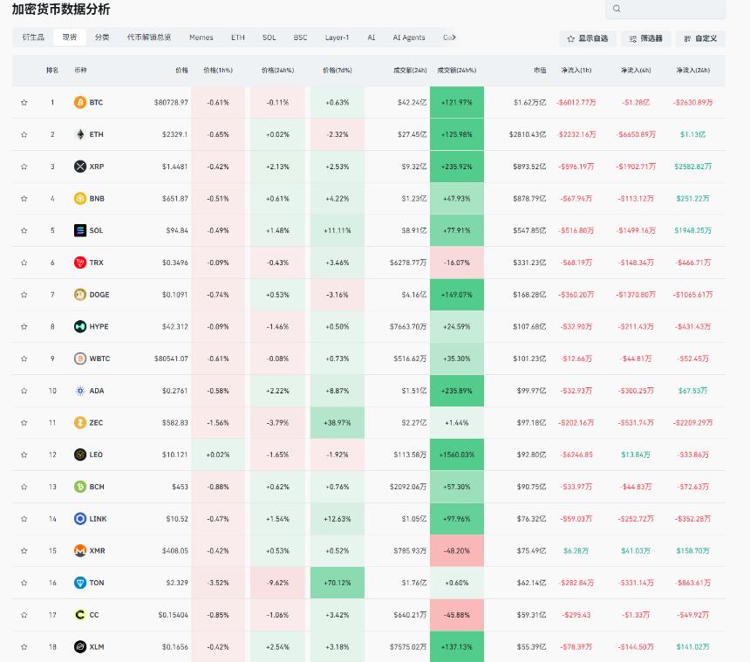Toggle the favorite star for TRX
This screenshot has height=662, width=750.
[x=24, y=263]
